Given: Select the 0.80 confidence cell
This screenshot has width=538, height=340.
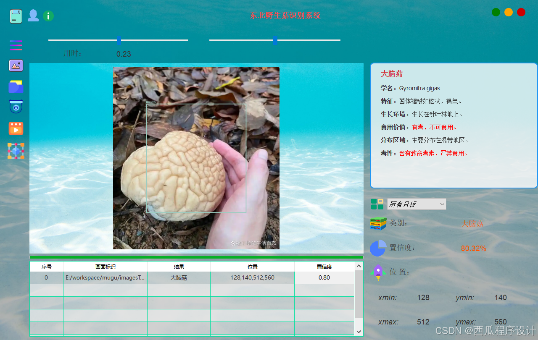Looking at the screenshot, I should [x=324, y=277].
